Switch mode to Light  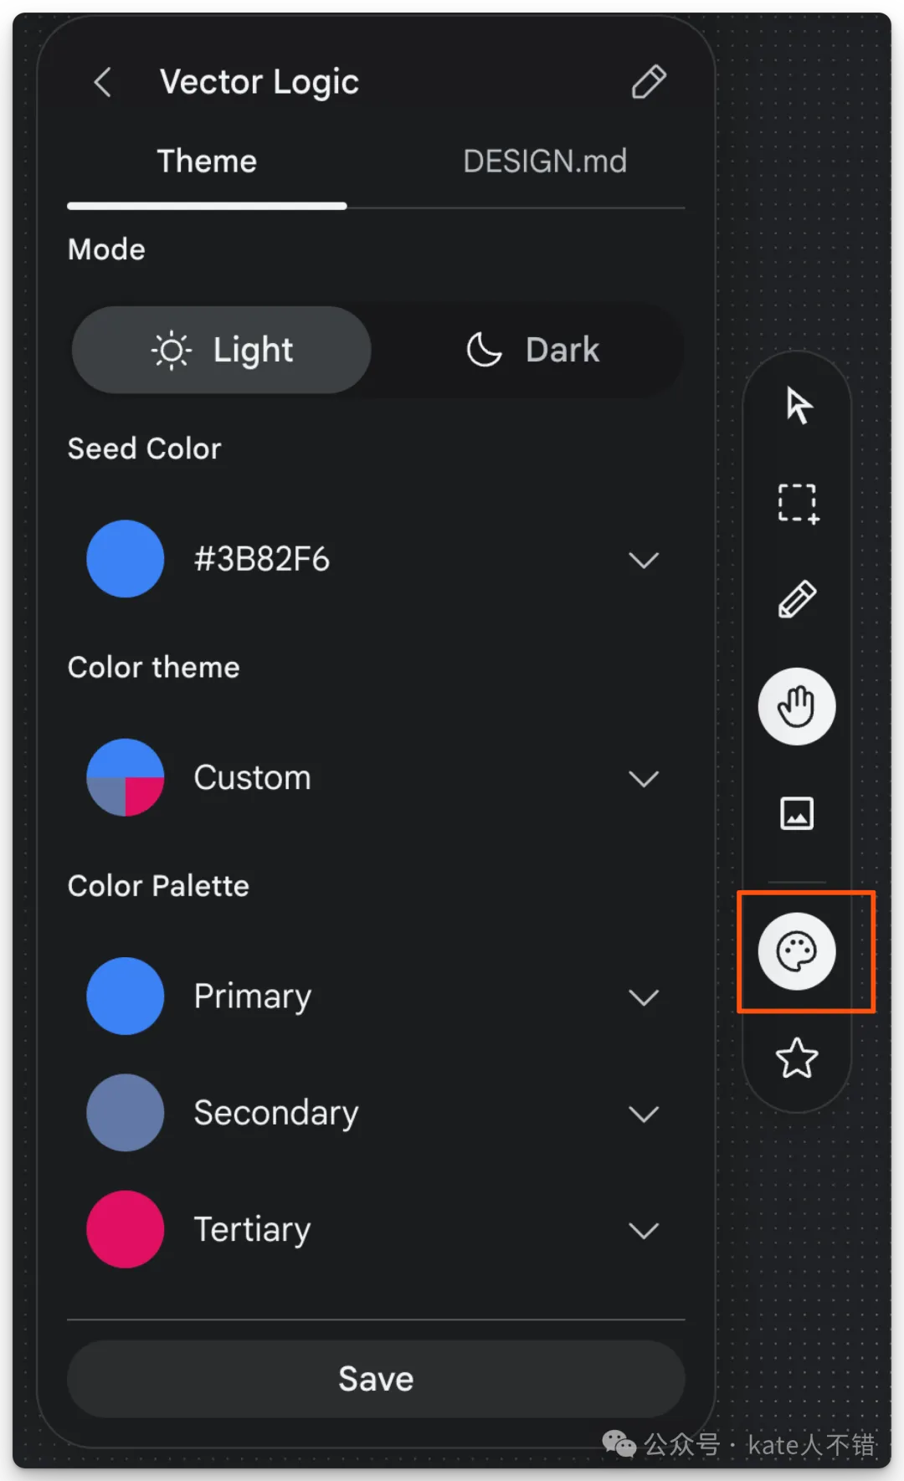point(222,350)
